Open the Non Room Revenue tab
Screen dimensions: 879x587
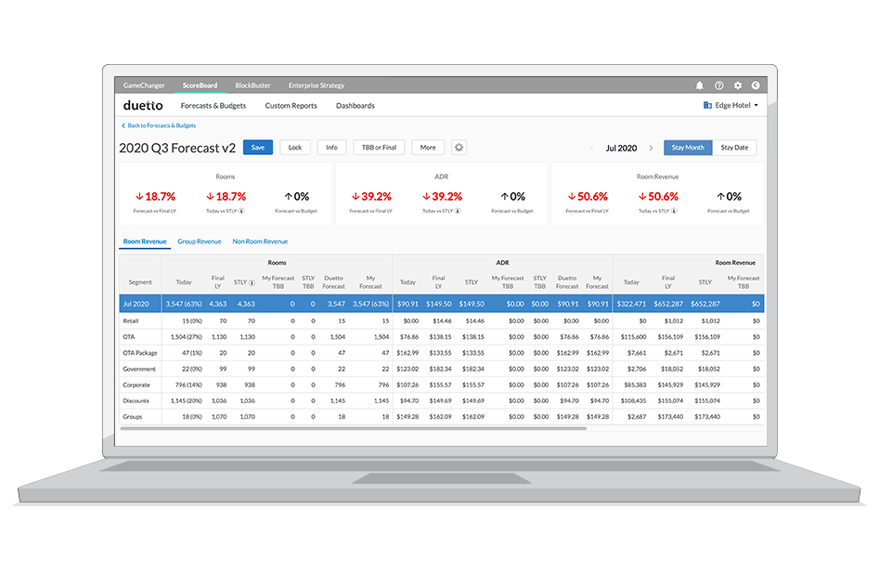point(258,241)
